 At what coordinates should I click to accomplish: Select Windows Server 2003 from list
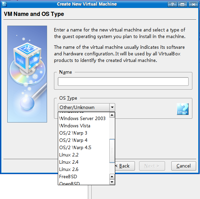82,118
